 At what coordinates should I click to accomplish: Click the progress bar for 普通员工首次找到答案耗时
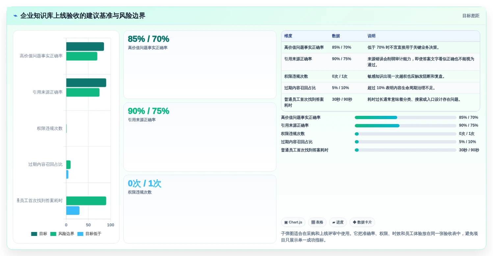click(405, 150)
